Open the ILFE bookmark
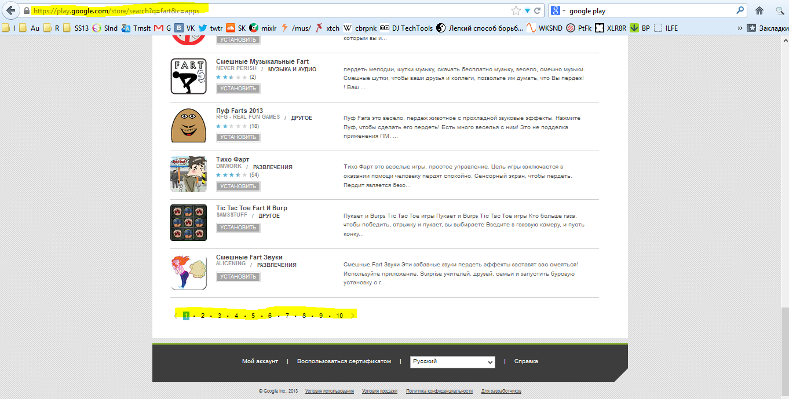Screen dimensions: 789x399 coord(666,28)
